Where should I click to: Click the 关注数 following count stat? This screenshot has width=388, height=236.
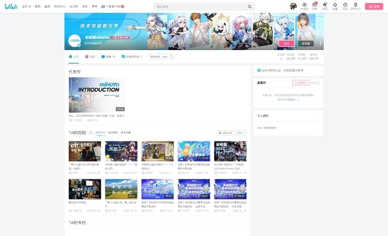pyautogui.click(x=281, y=57)
